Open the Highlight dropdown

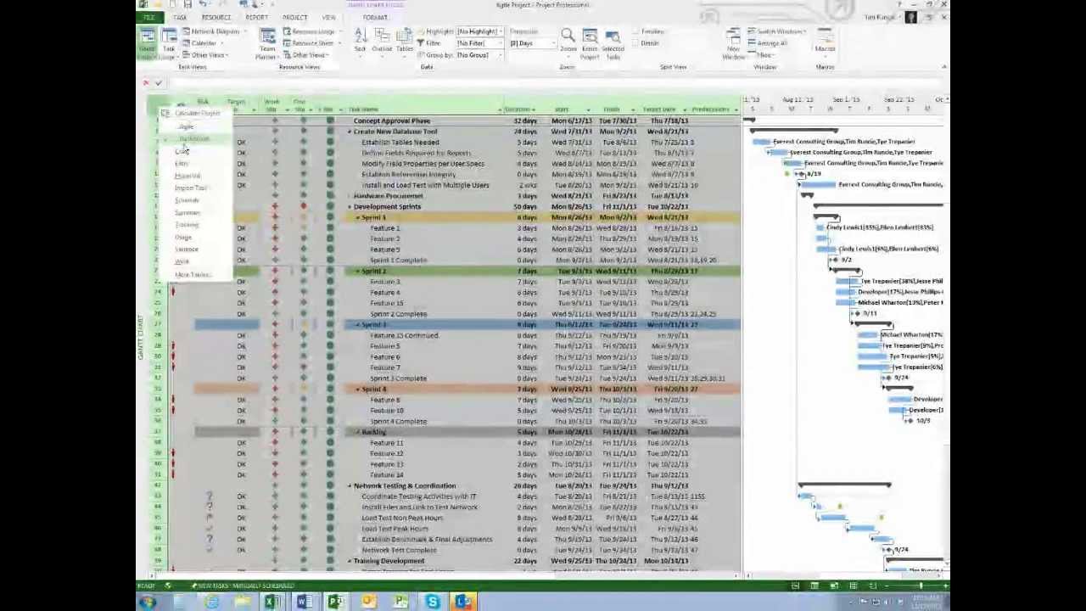tap(477, 31)
